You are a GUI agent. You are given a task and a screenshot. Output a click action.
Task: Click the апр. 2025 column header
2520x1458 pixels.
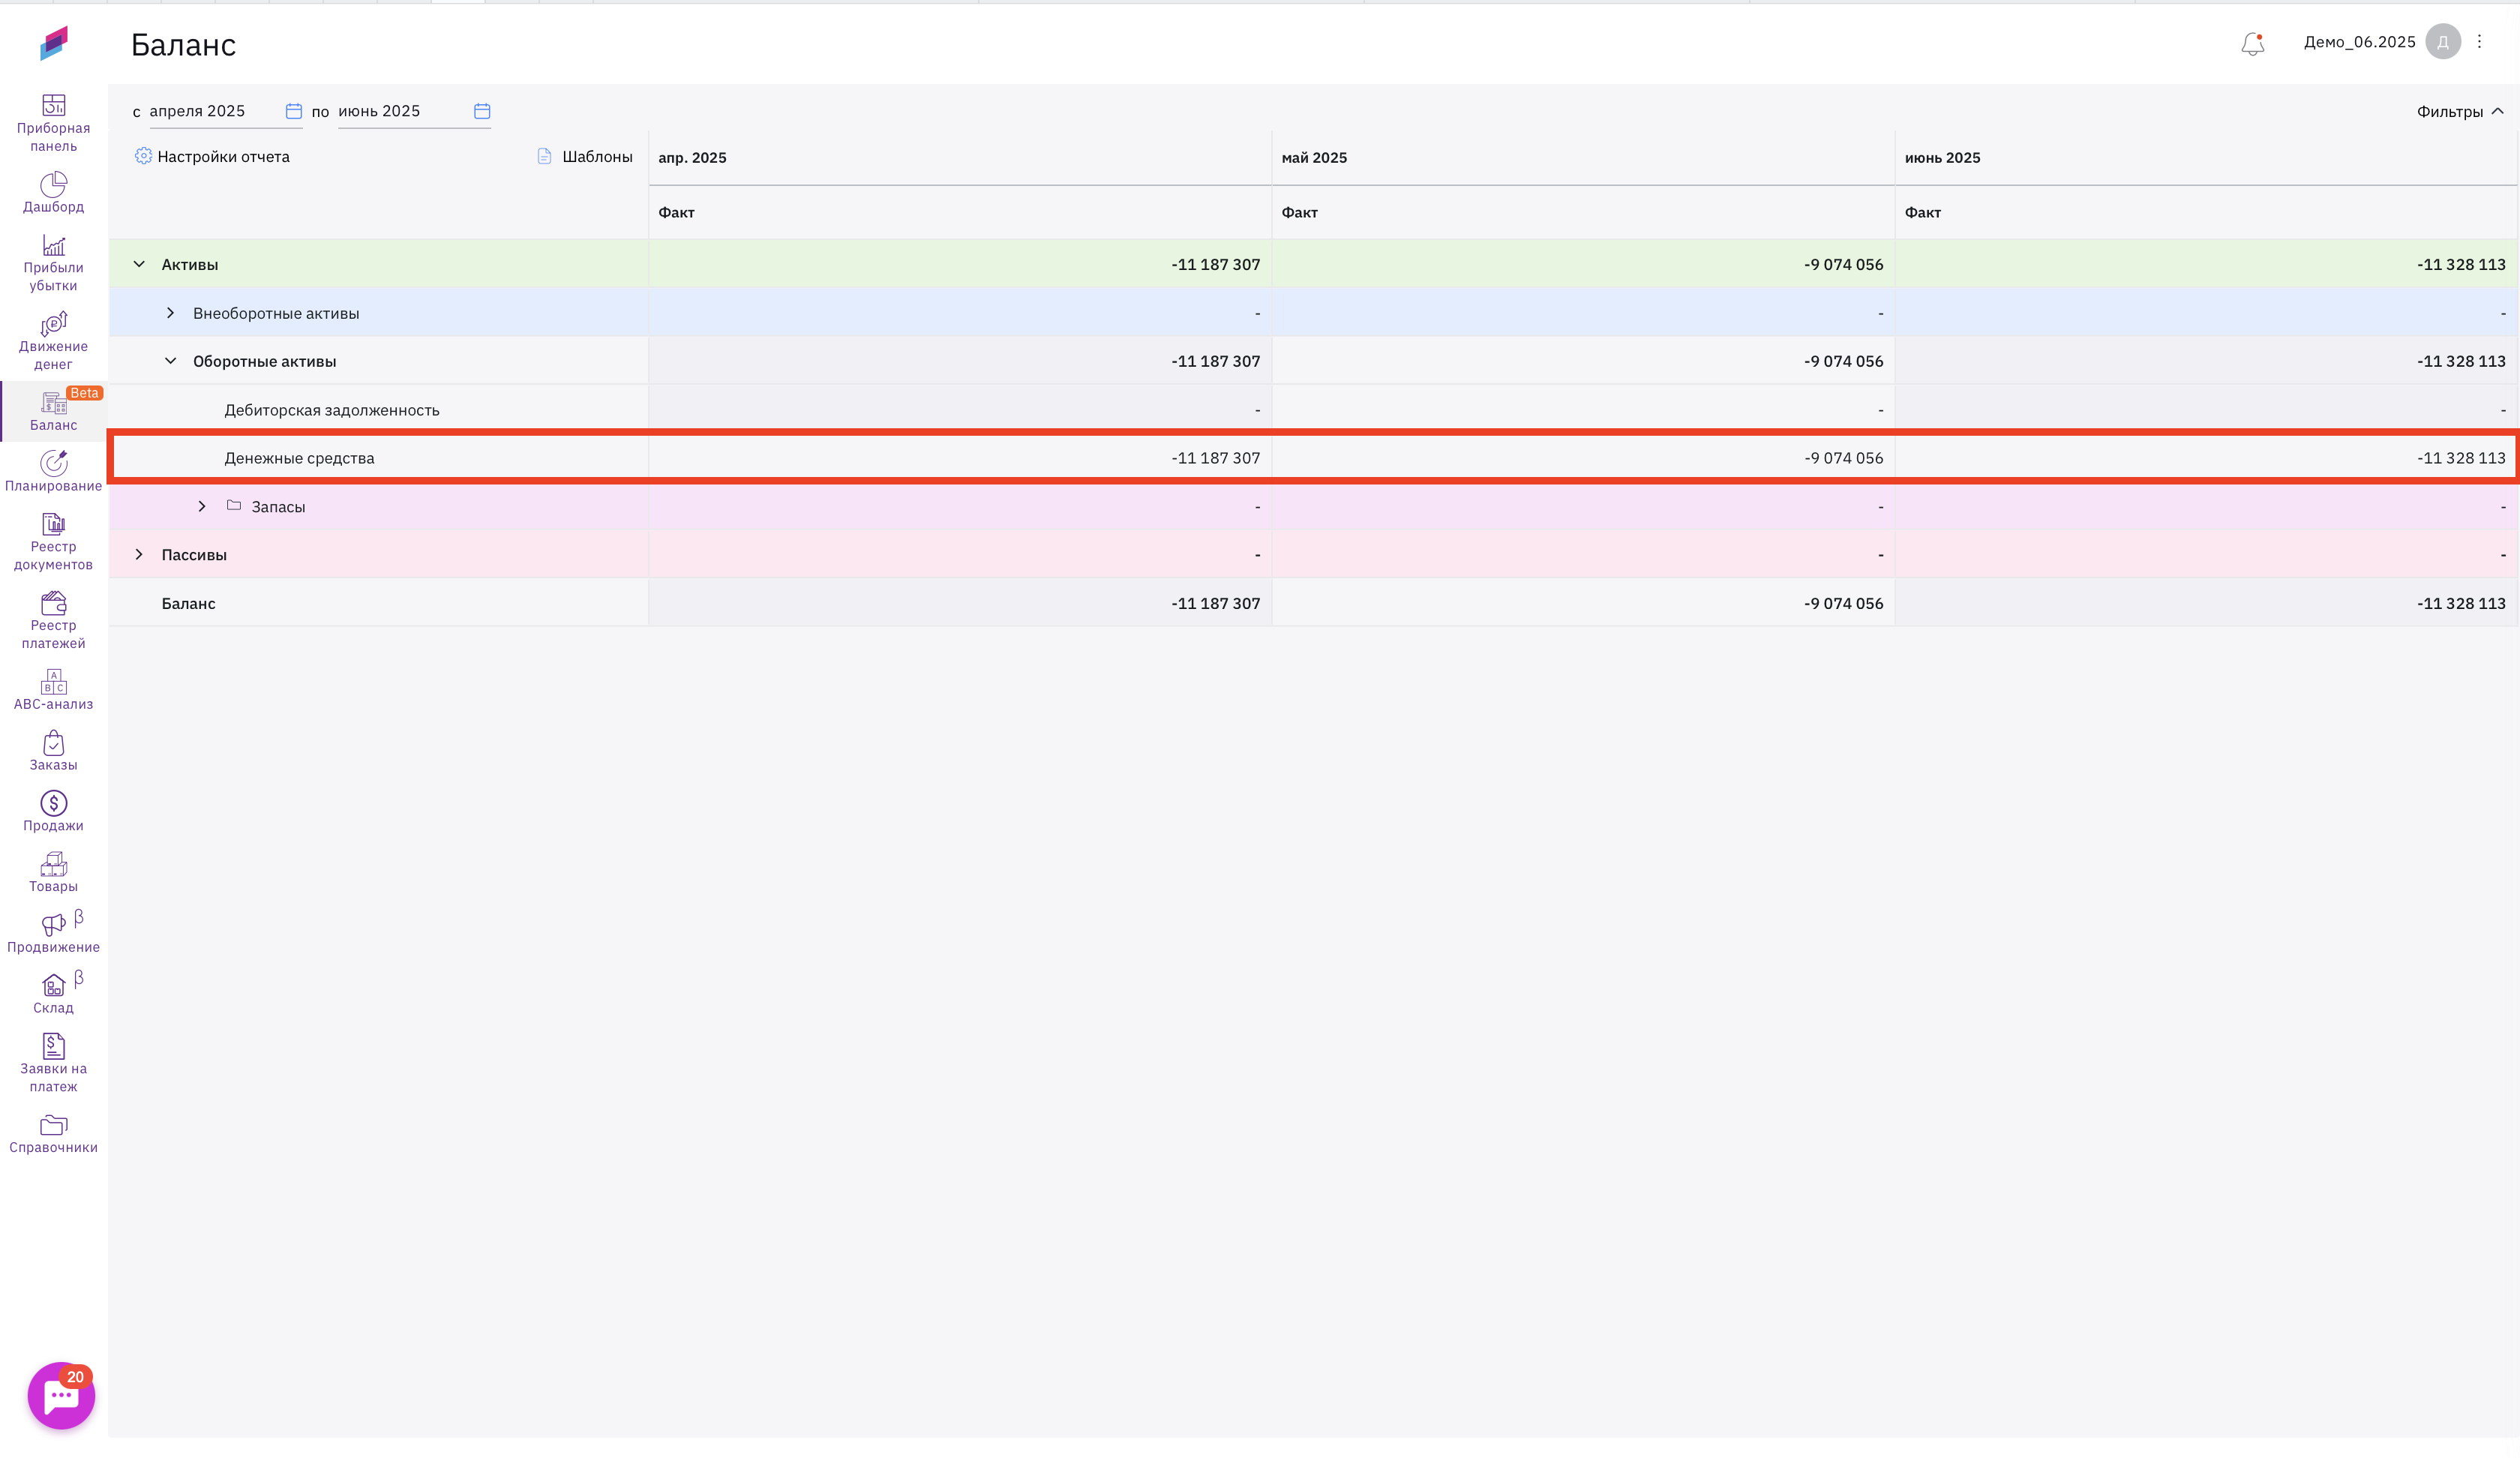[692, 158]
